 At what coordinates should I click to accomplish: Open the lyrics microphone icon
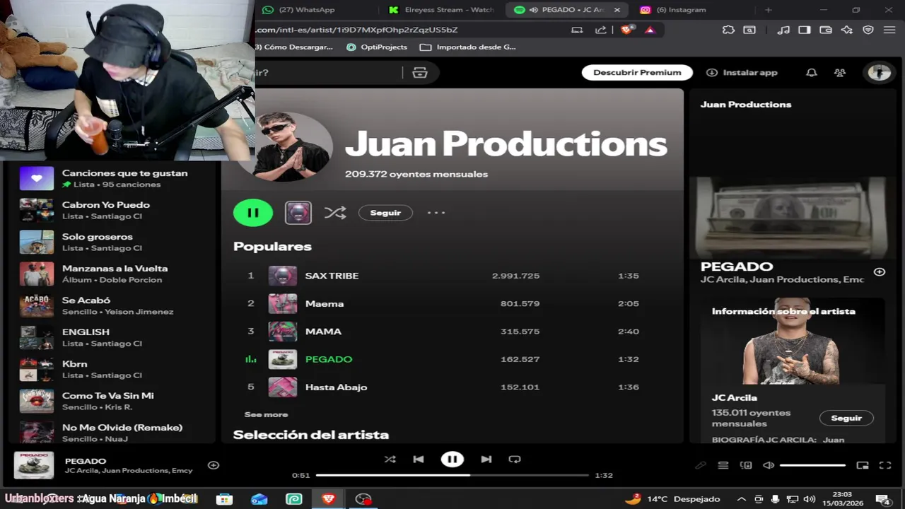click(x=701, y=465)
